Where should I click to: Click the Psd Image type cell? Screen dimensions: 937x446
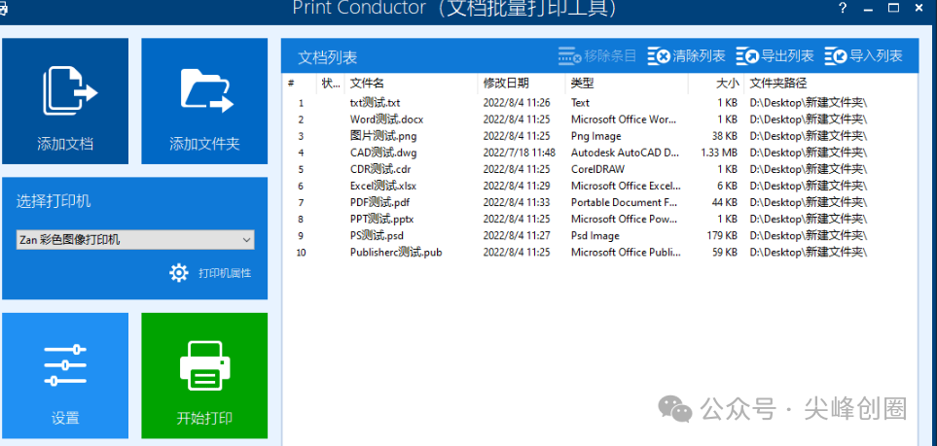point(595,236)
